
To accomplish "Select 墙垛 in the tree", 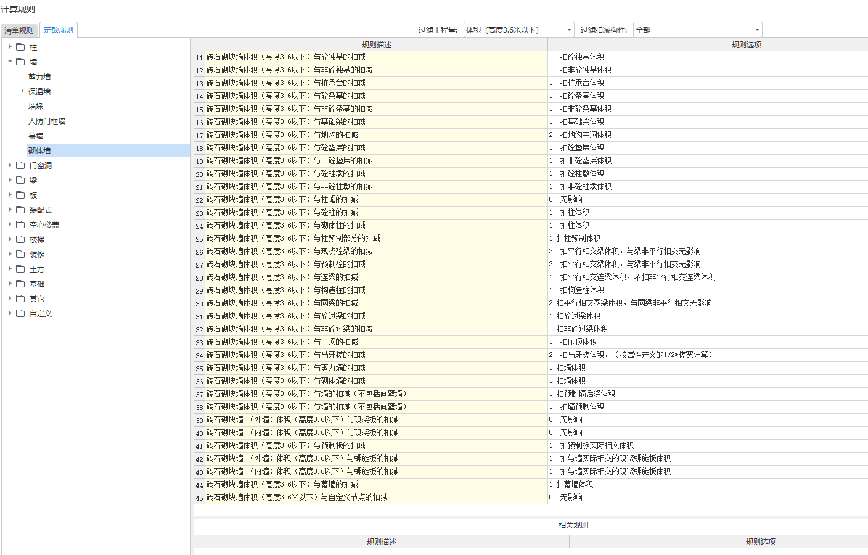I will click(x=36, y=107).
